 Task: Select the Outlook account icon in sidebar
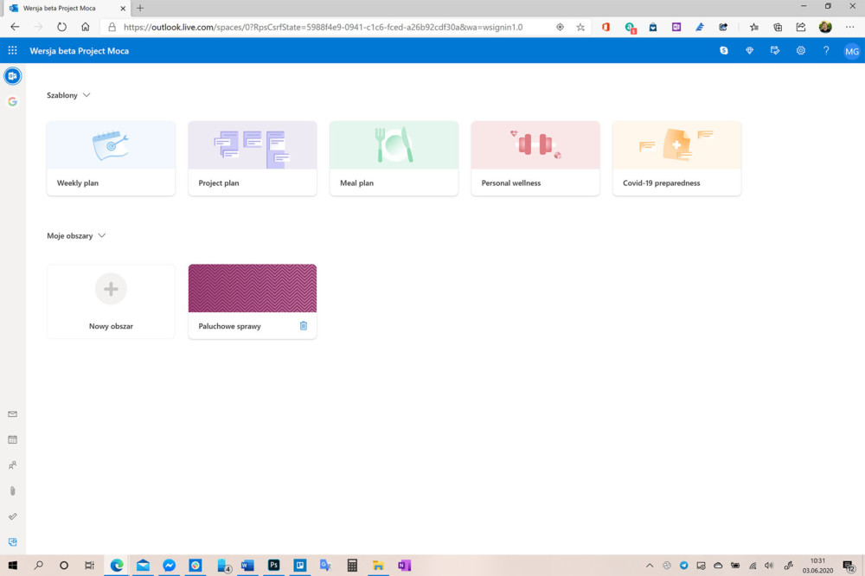tap(13, 76)
